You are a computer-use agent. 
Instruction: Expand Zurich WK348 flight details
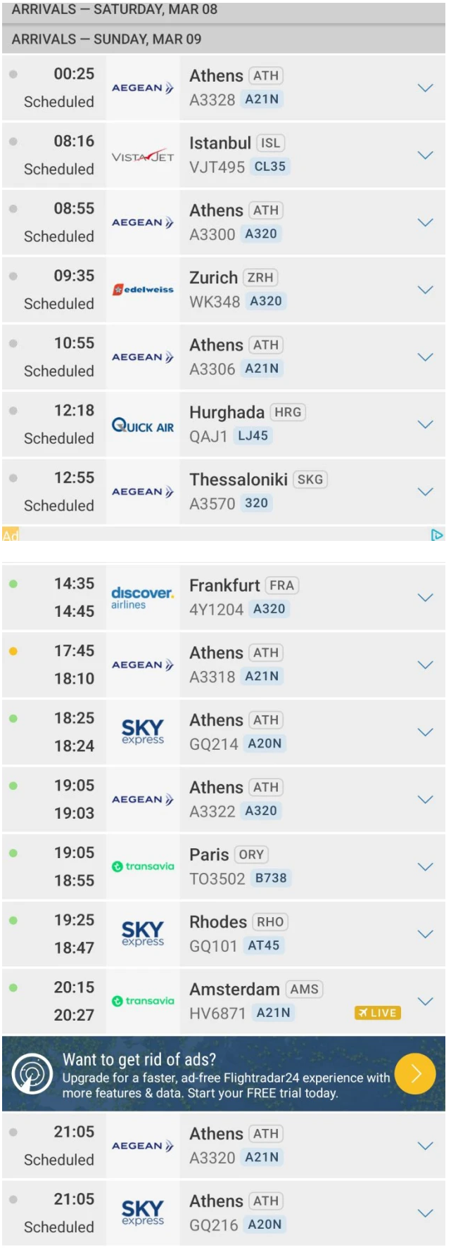(x=425, y=290)
